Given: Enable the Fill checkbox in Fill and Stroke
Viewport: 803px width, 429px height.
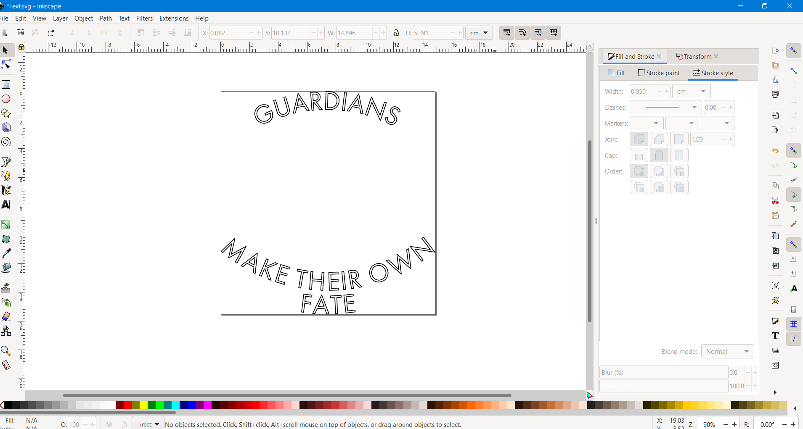Looking at the screenshot, I should point(611,73).
